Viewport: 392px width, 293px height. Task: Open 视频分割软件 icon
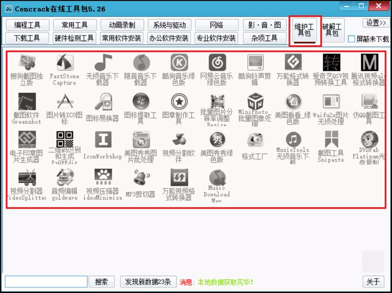pos(179,139)
